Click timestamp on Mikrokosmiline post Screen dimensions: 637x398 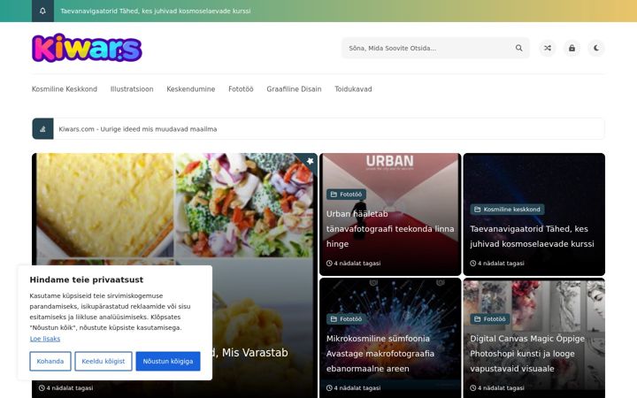(x=353, y=388)
